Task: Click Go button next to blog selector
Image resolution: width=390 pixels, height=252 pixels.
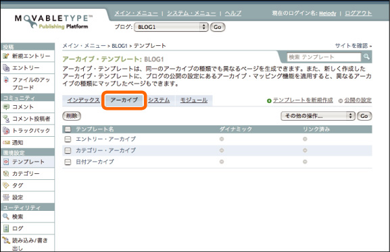Action: (x=218, y=27)
